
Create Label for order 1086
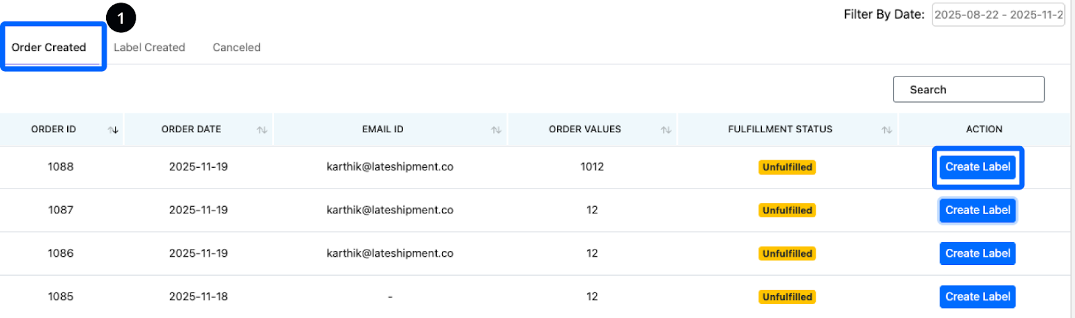point(978,254)
